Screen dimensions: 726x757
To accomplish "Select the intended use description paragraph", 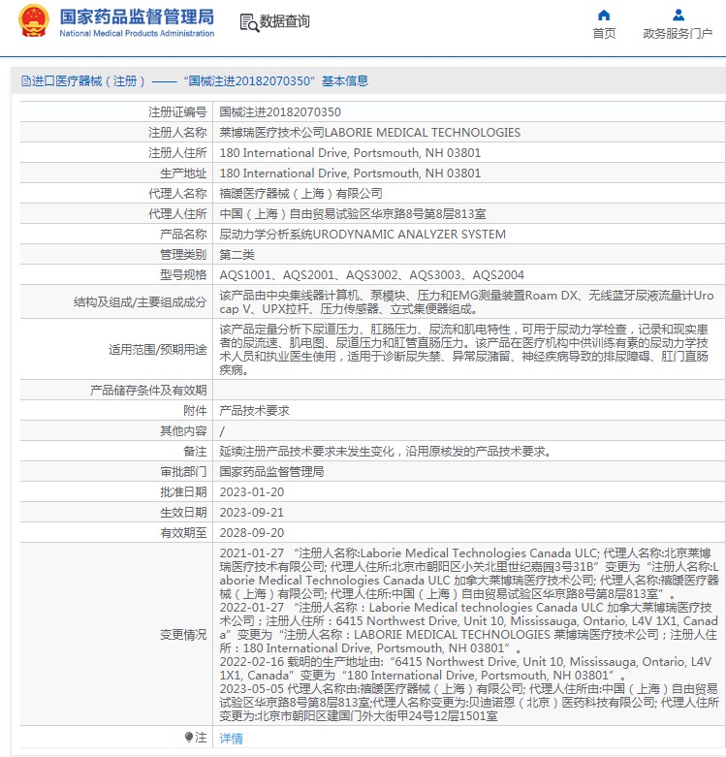I will 464,350.
